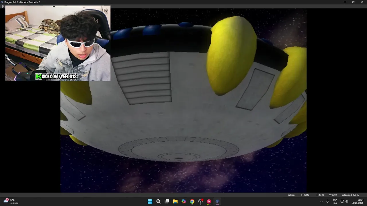Close the Dragon Ball Z emulator window

[362, 2]
